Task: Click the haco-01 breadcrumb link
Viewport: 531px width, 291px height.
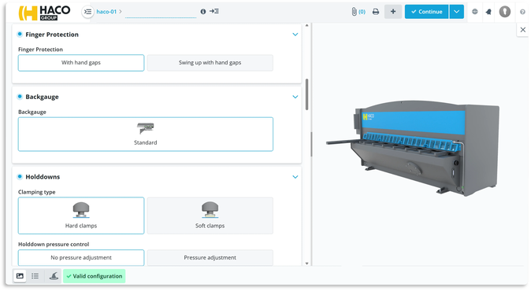Action: pyautogui.click(x=106, y=12)
